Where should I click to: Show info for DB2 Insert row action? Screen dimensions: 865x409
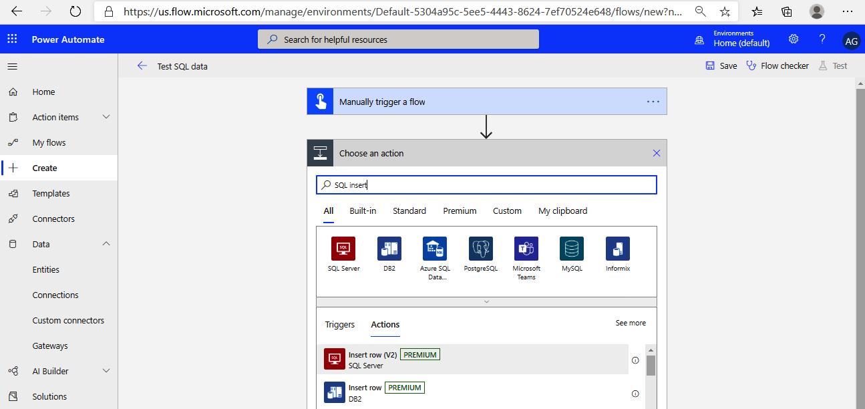(x=635, y=393)
